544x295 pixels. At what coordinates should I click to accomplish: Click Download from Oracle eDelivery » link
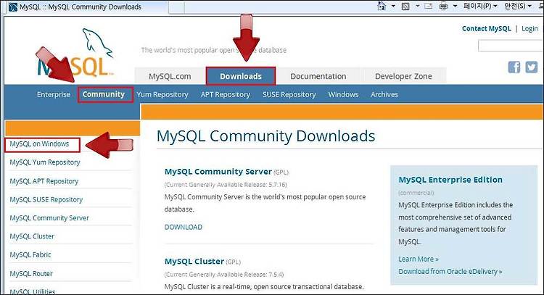pos(450,271)
